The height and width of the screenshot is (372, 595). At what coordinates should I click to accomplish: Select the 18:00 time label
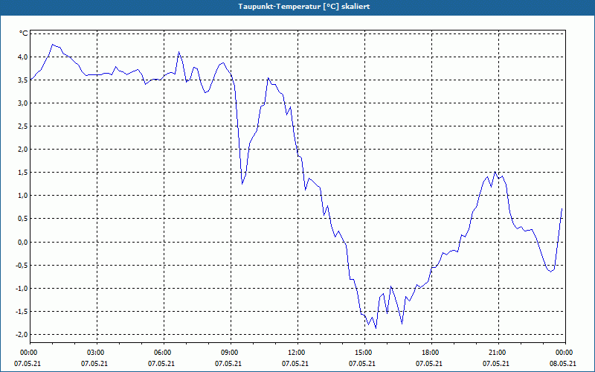(x=429, y=353)
